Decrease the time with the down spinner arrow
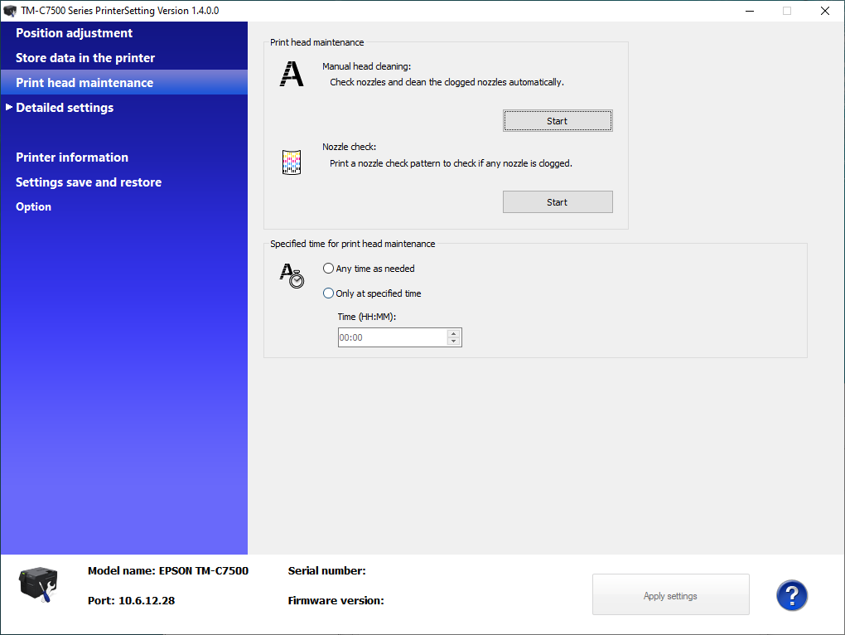845x635 pixels. tap(453, 342)
